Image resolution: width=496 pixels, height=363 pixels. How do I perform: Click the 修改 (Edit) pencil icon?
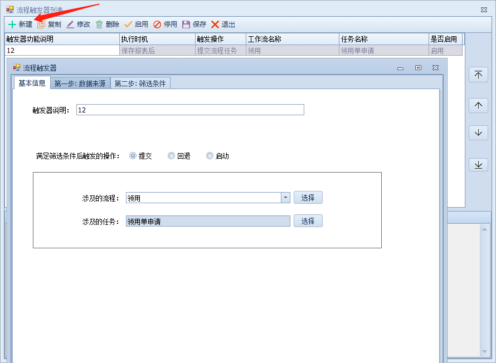click(70, 24)
